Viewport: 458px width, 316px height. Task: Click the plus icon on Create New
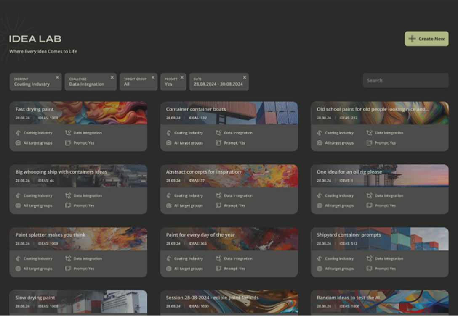[x=412, y=39]
